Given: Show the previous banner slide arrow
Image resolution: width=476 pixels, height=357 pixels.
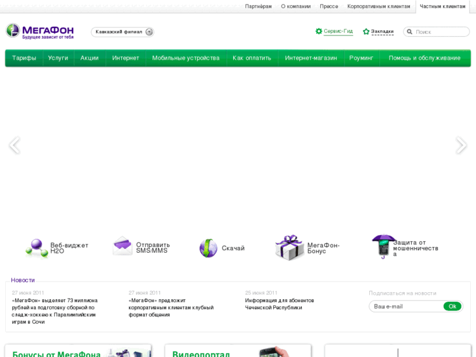Looking at the screenshot, I should [14, 145].
